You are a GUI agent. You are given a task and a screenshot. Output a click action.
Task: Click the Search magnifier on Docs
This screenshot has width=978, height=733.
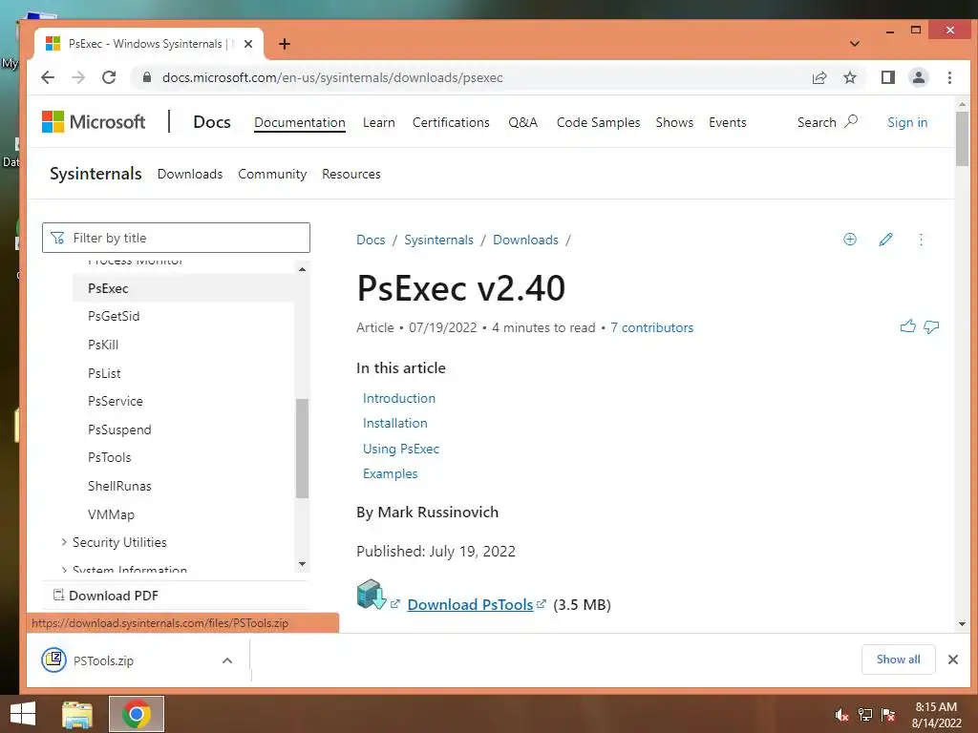click(851, 121)
